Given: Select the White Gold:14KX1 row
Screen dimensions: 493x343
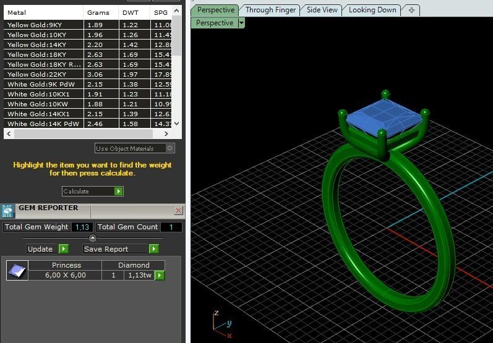Looking at the screenshot, I should tap(88, 114).
